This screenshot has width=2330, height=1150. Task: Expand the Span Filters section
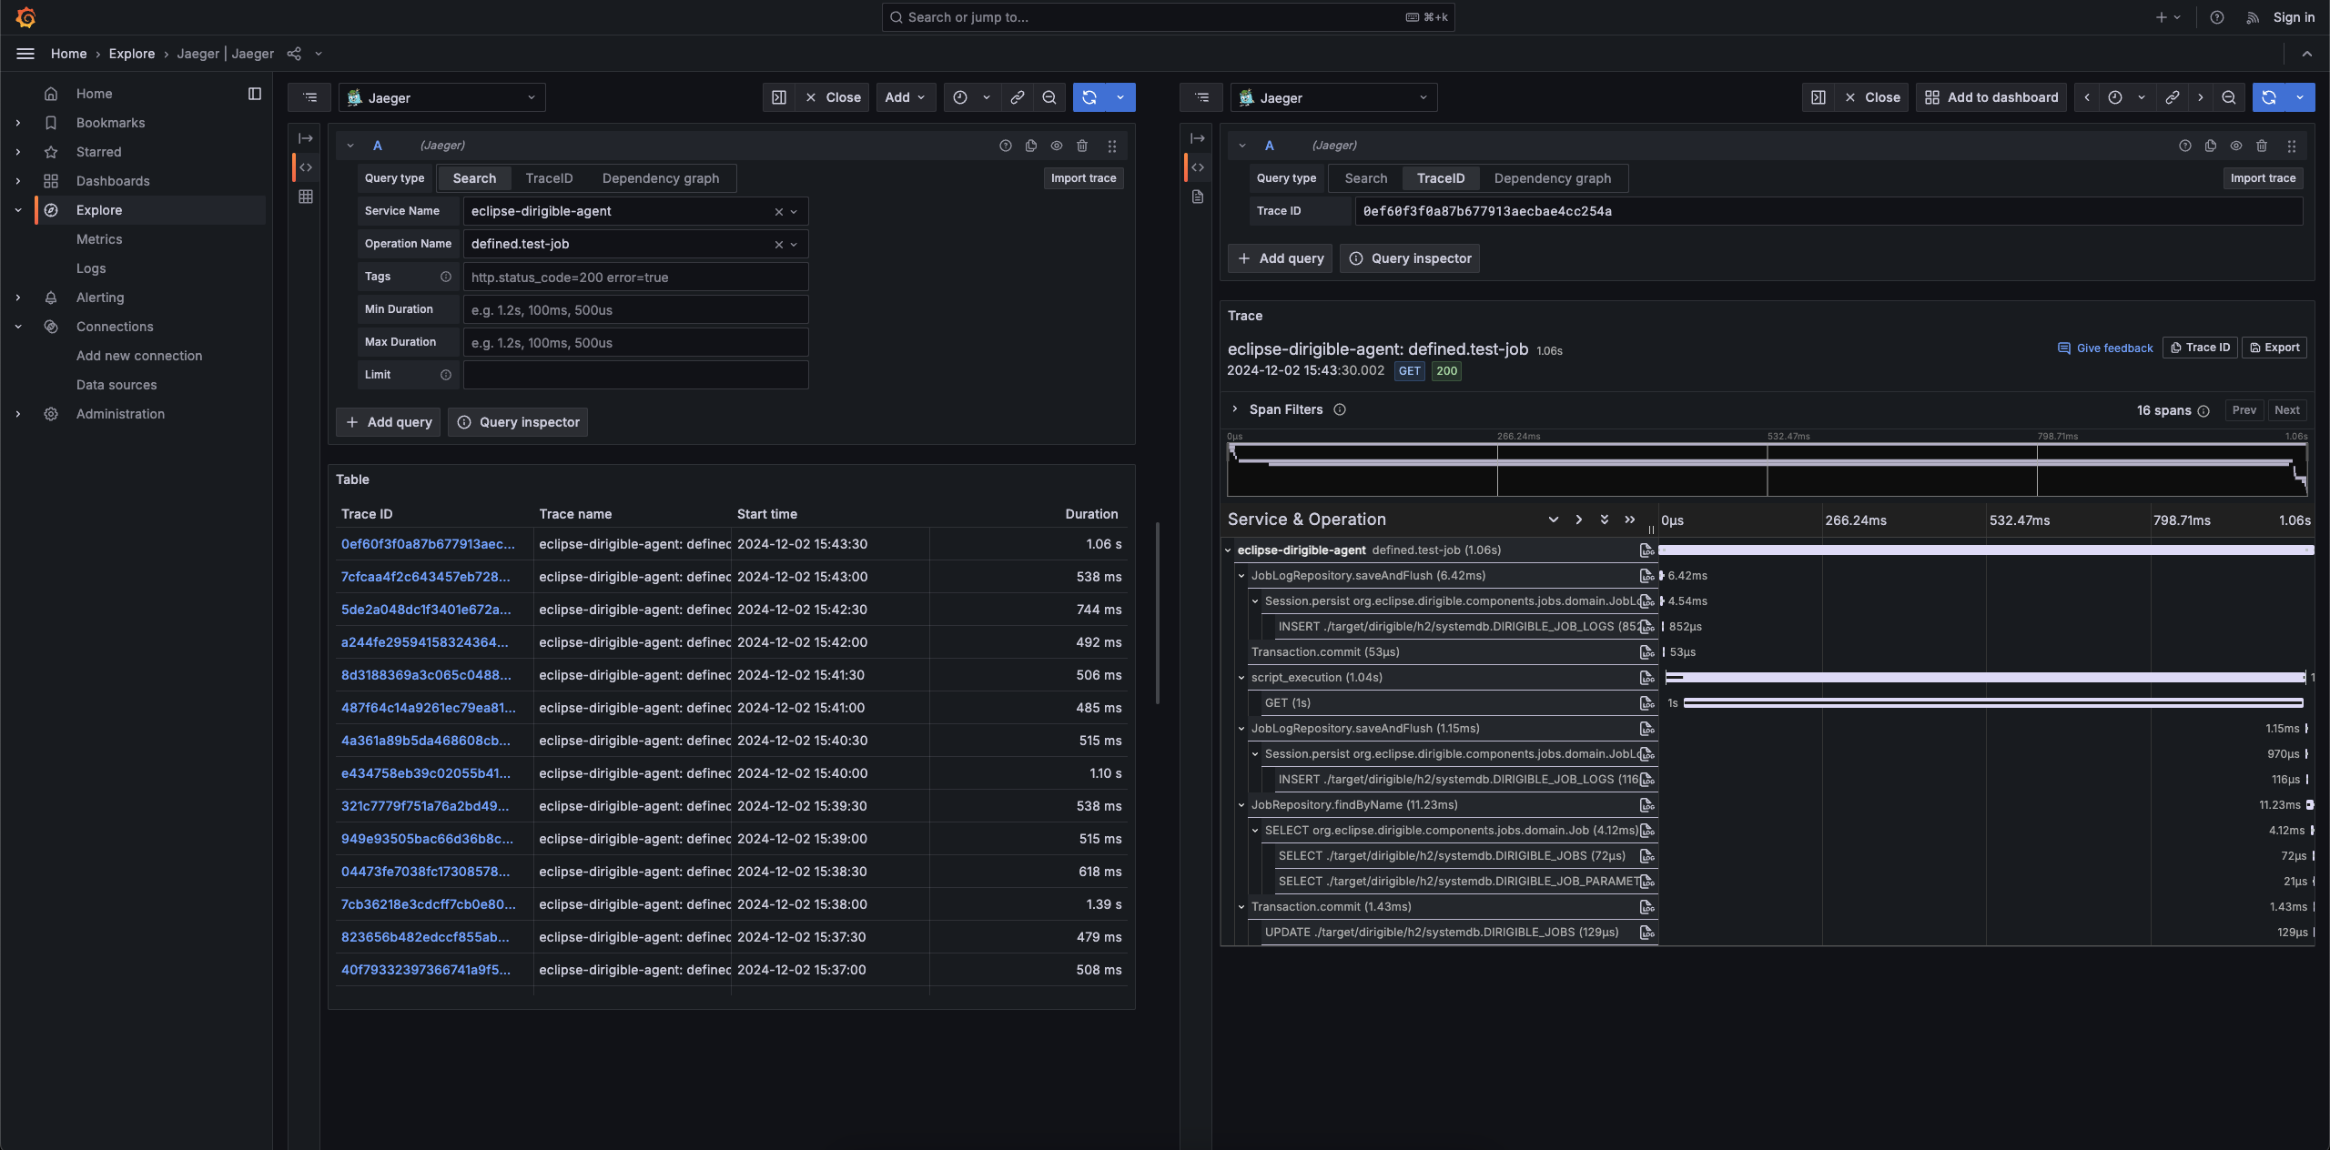point(1235,409)
